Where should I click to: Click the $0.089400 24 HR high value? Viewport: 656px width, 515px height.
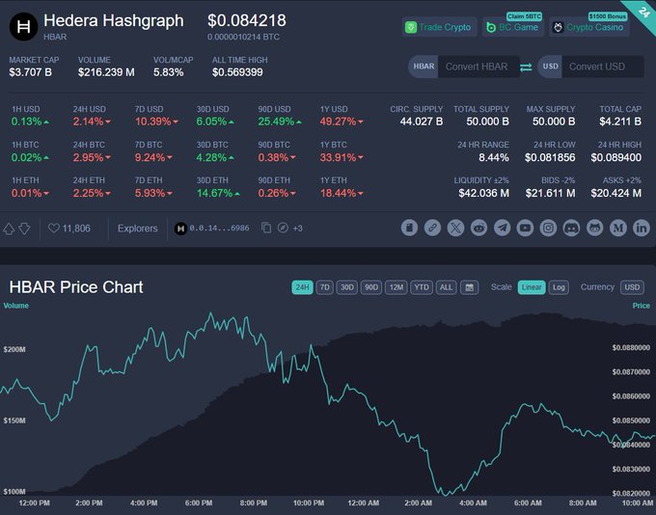click(616, 158)
